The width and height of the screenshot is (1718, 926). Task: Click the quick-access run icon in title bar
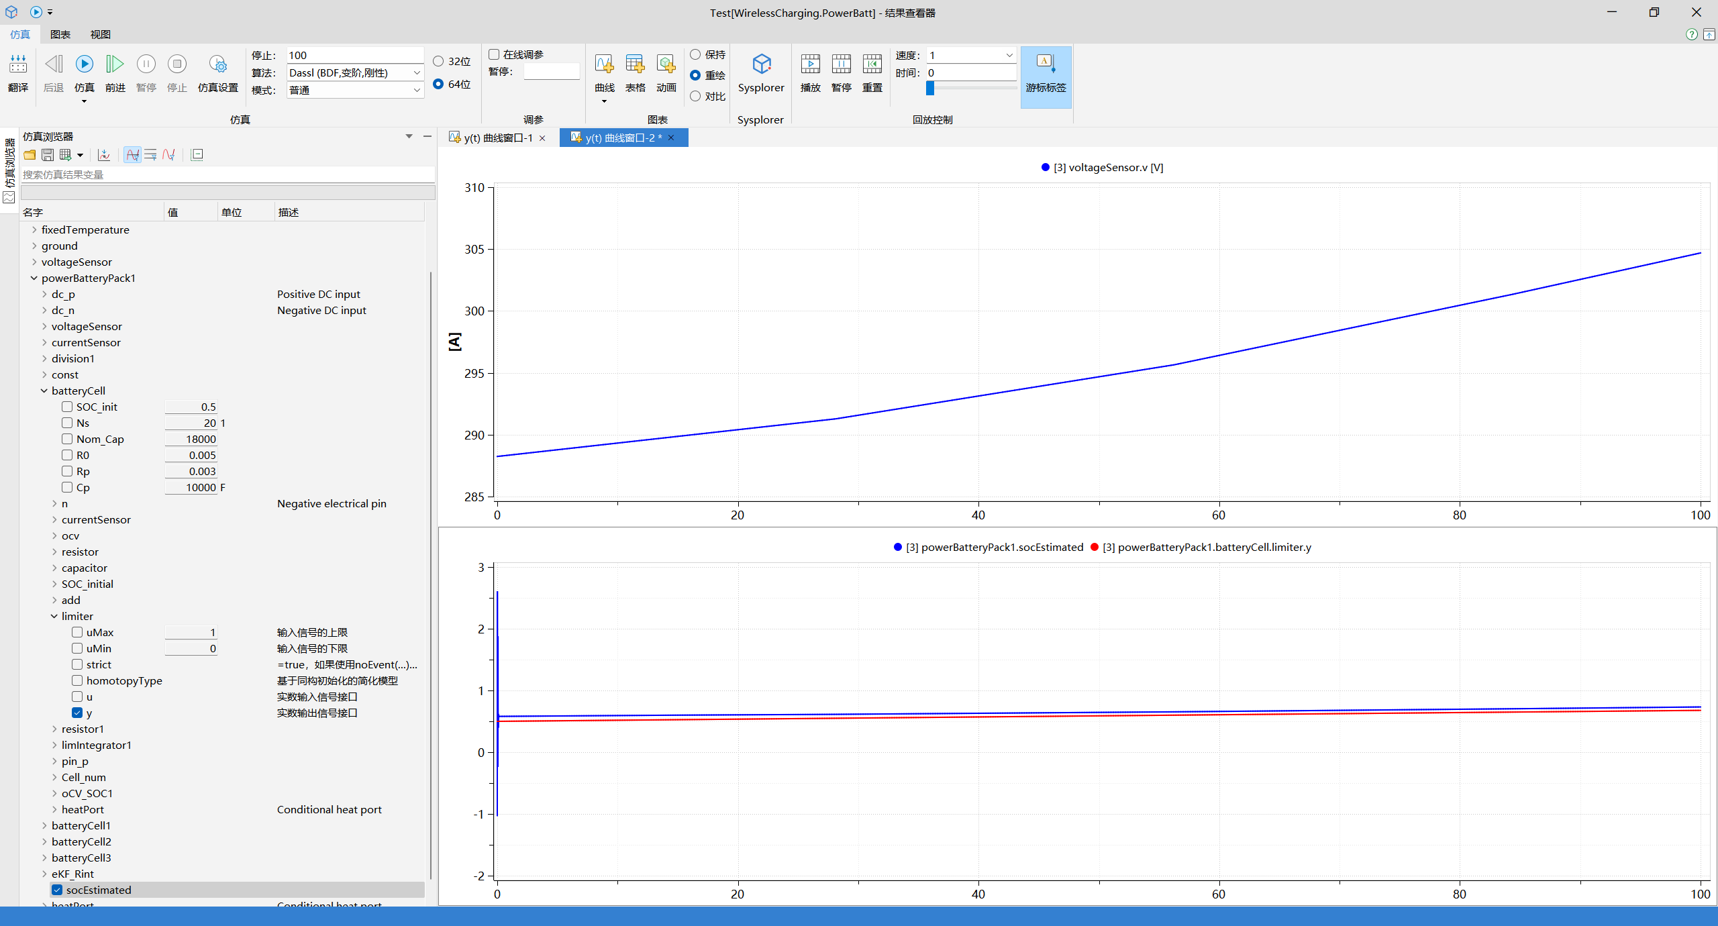pyautogui.click(x=36, y=12)
